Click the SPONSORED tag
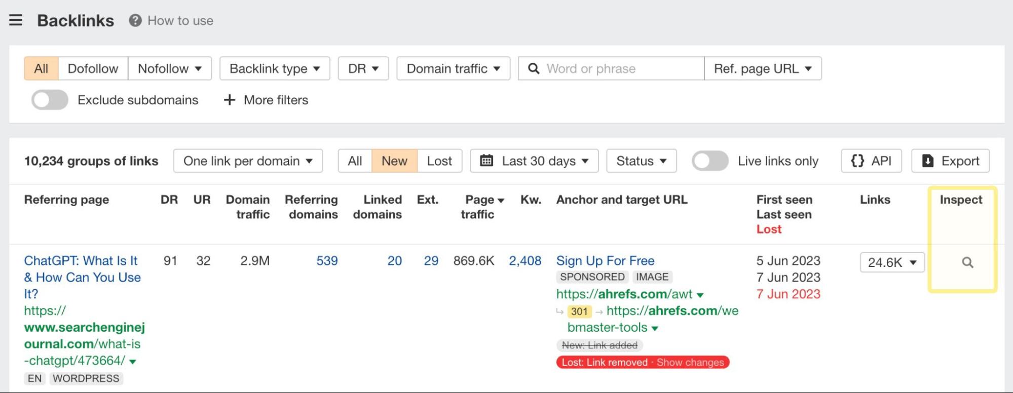 (x=592, y=277)
